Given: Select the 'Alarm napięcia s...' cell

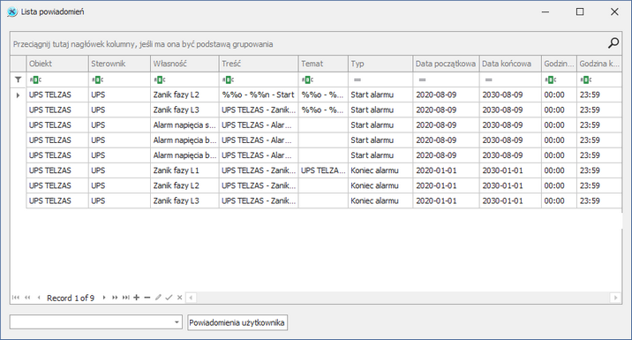Looking at the screenshot, I should pyautogui.click(x=184, y=125).
